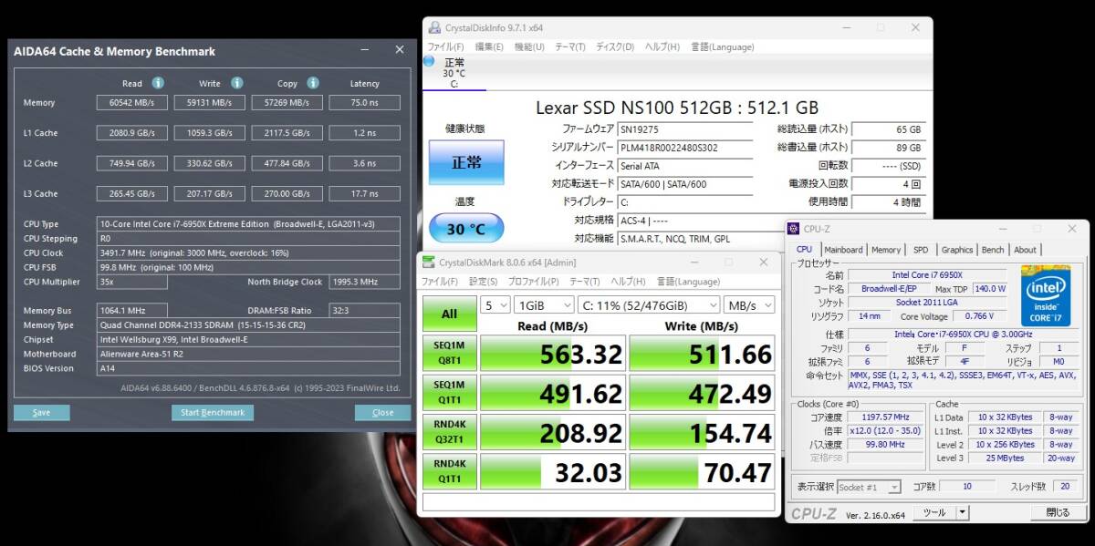1095x546 pixels.
Task: Open テーマ(T) menu in CrystalDiskMark
Action: click(585, 282)
